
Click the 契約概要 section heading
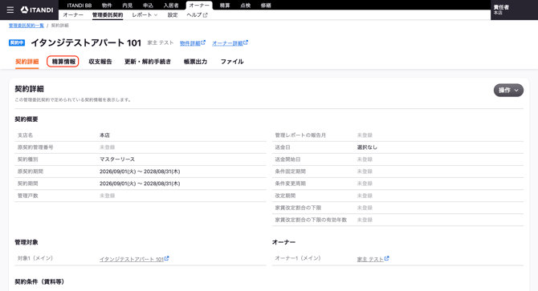click(x=26, y=119)
